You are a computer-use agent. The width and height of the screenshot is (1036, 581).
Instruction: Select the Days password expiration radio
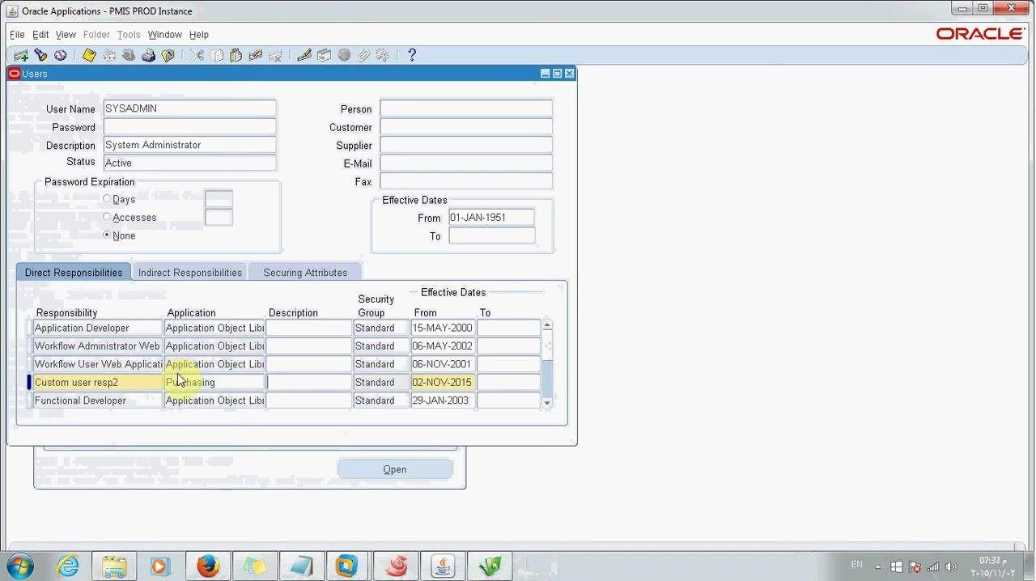coord(107,199)
